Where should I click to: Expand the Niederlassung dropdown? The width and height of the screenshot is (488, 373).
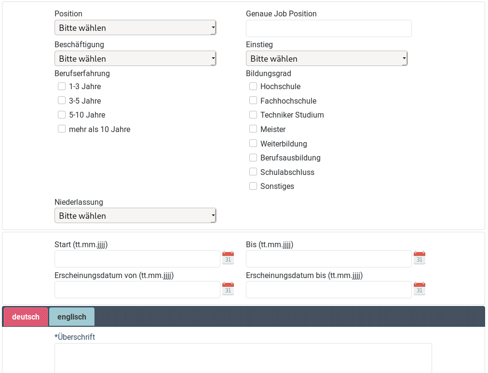point(135,216)
